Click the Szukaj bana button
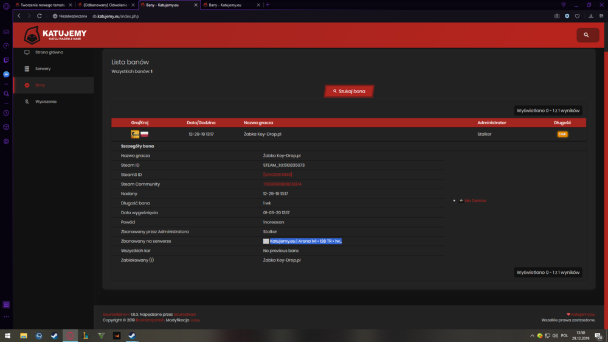The width and height of the screenshot is (608, 342). pyautogui.click(x=349, y=91)
